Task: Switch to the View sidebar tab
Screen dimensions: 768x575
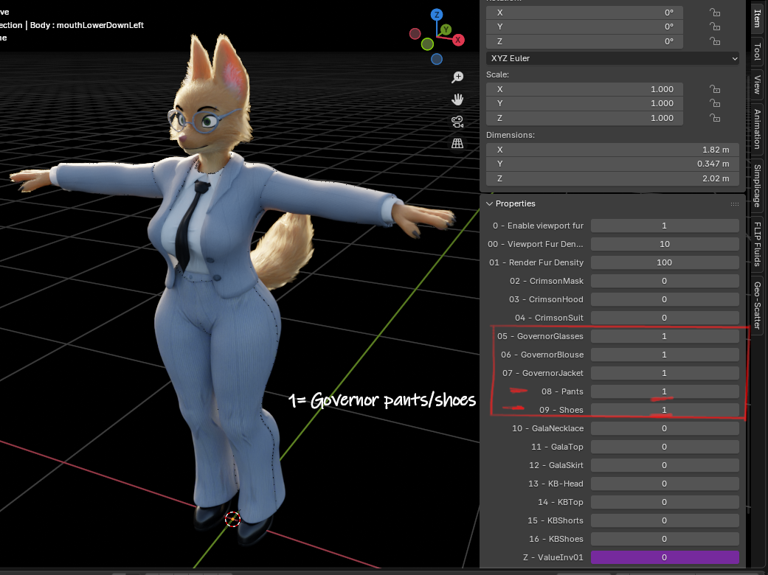Action: click(757, 84)
